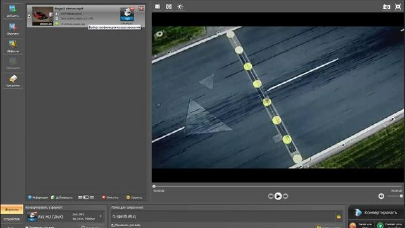Tick the checkbox of the Bugatti video
The image size is (405, 228).
[x=29, y=16]
